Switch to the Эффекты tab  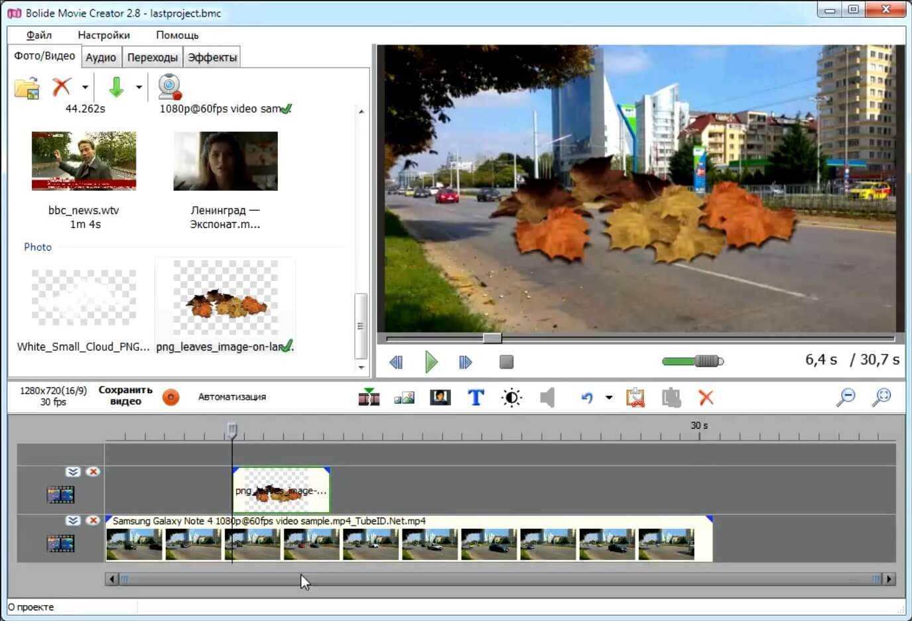pos(212,58)
